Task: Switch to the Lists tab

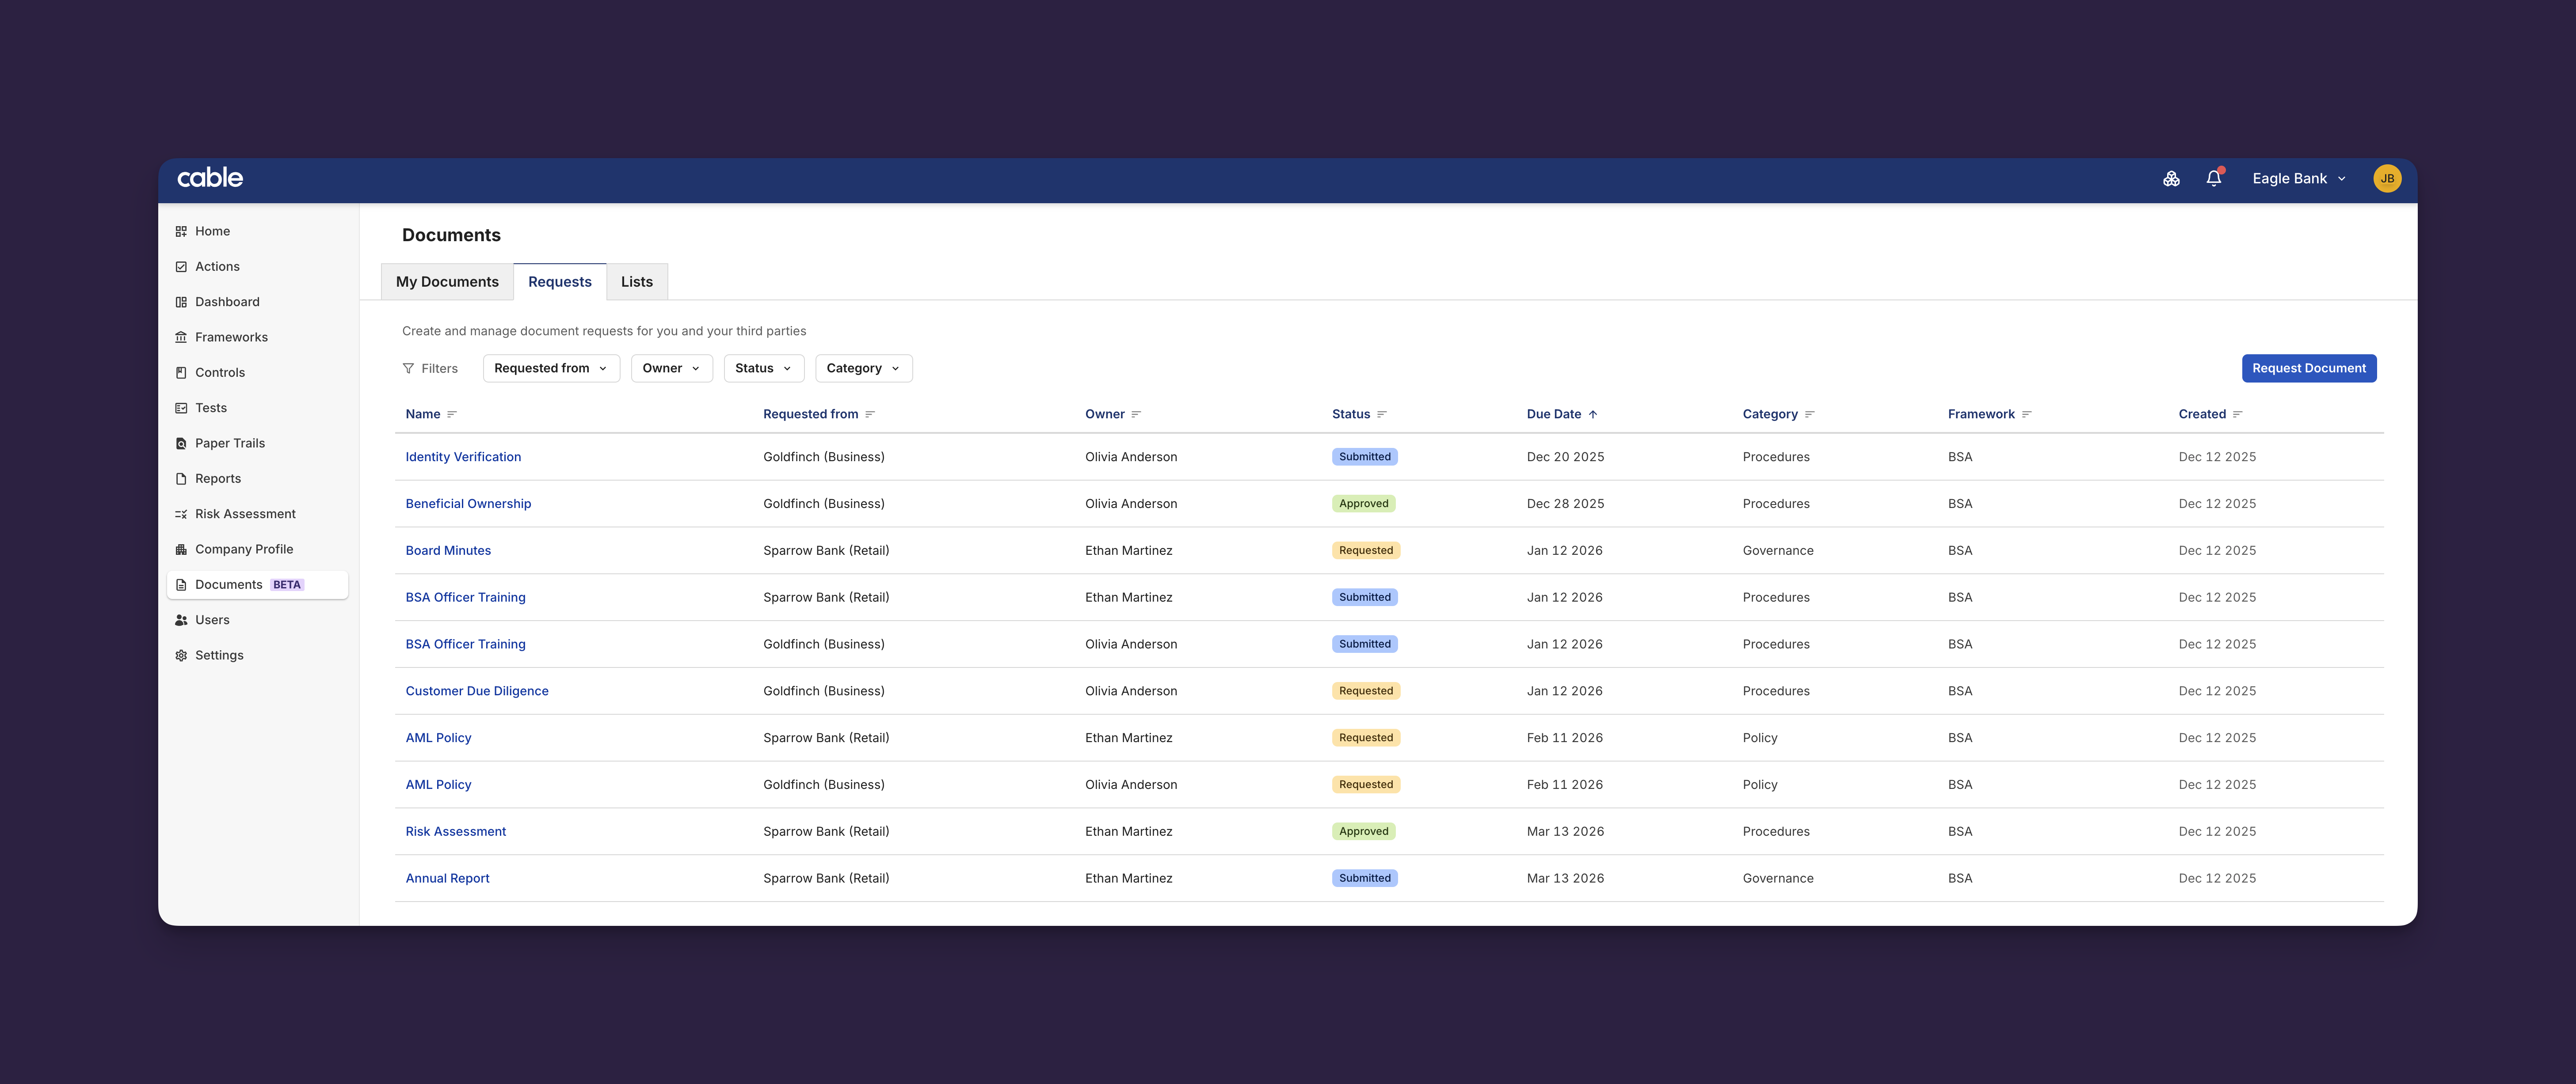Action: 636,283
